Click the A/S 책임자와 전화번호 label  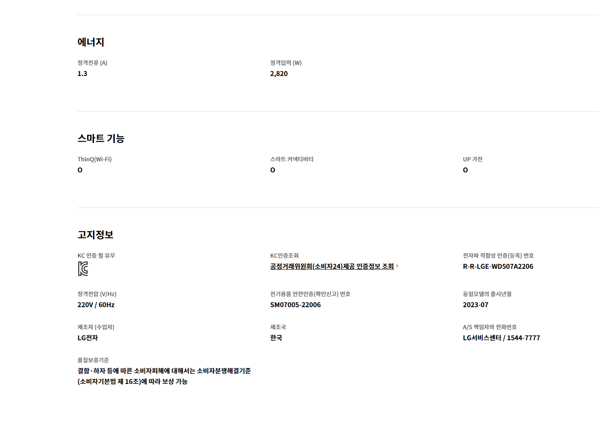pos(490,327)
